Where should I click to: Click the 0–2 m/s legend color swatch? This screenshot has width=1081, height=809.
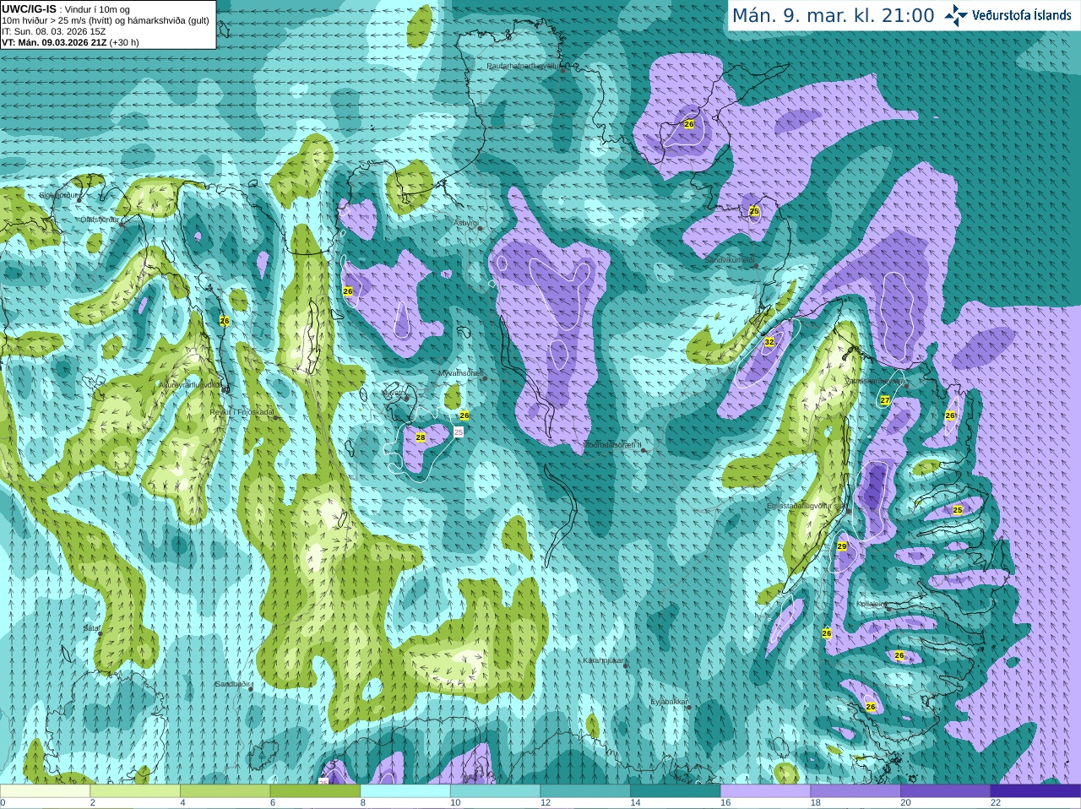pyautogui.click(x=45, y=791)
